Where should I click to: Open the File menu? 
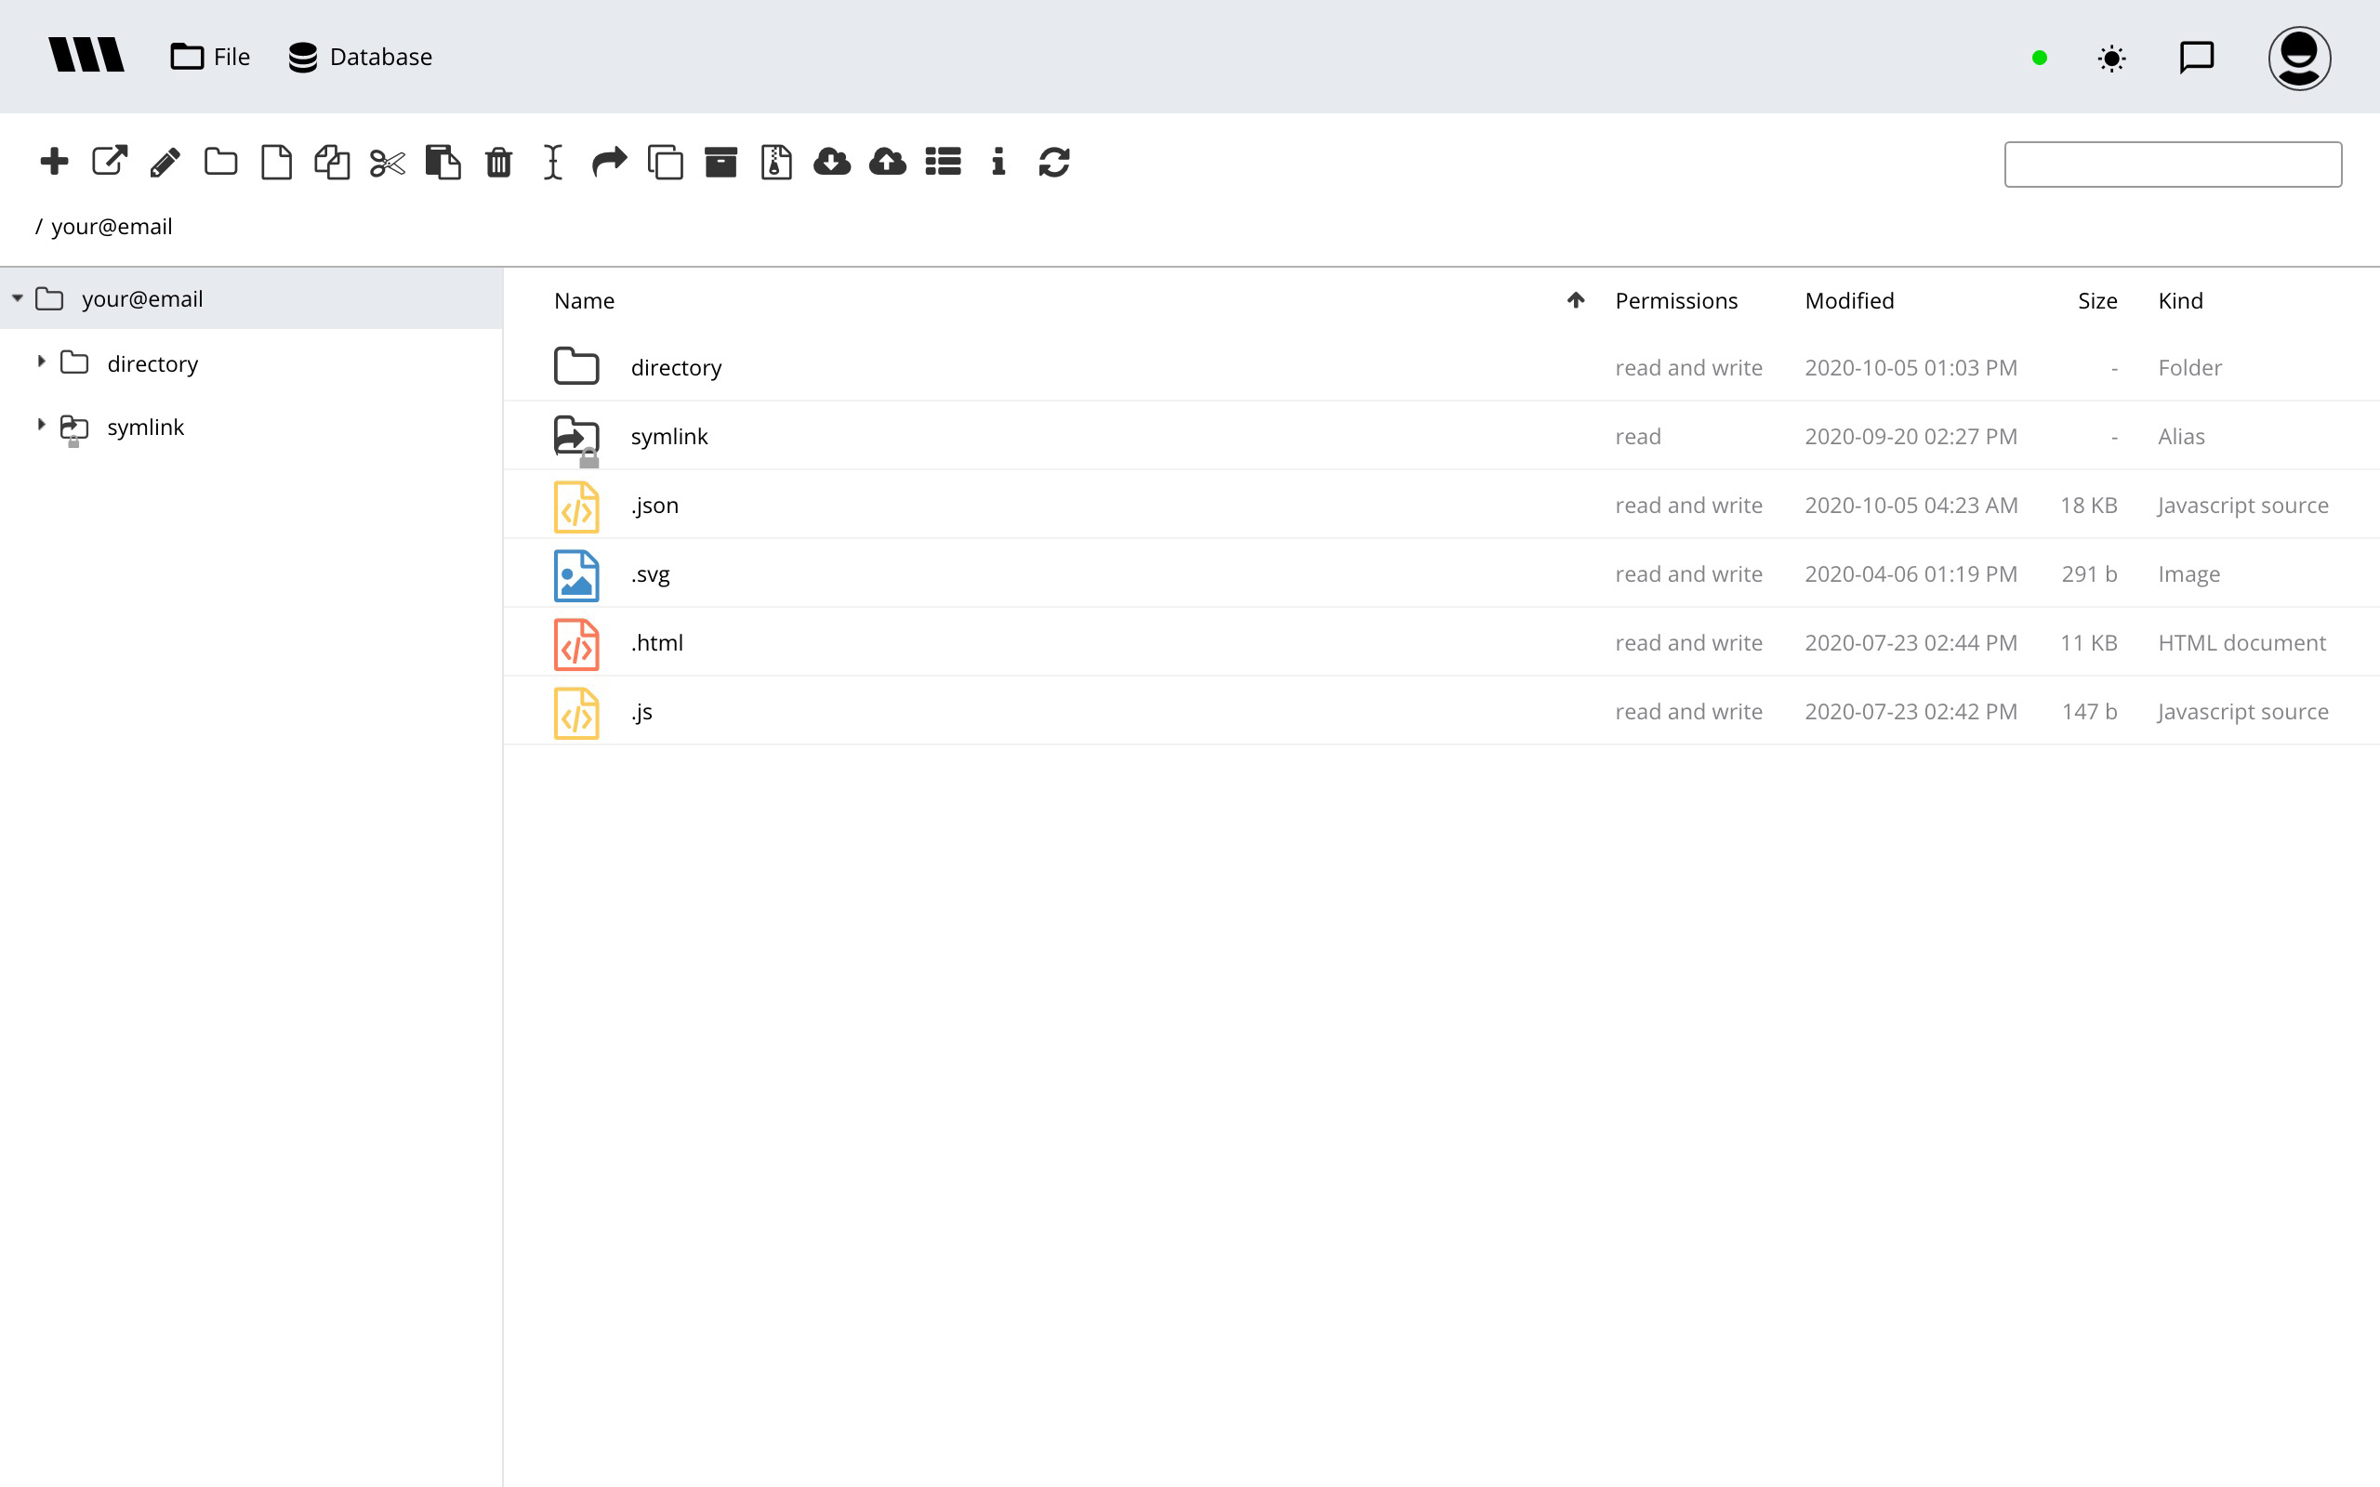tap(210, 57)
